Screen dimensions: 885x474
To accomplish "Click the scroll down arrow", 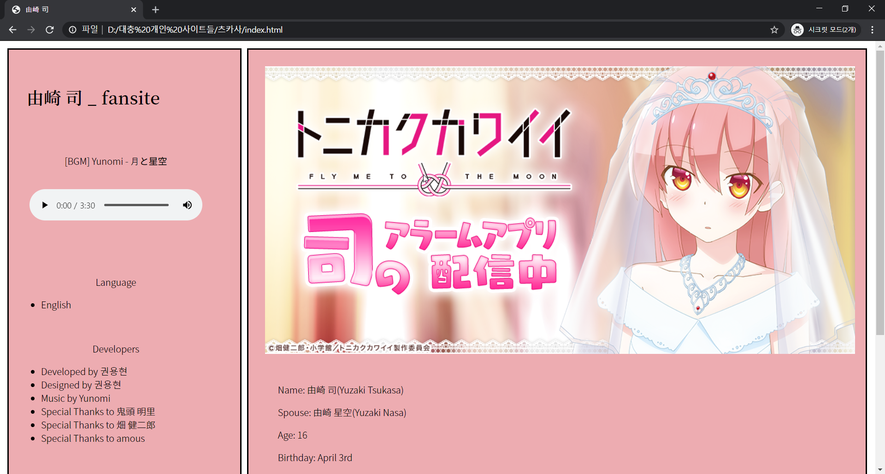I will click(x=880, y=470).
